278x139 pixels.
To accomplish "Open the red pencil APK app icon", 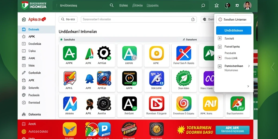I will (x=70, y=78).
